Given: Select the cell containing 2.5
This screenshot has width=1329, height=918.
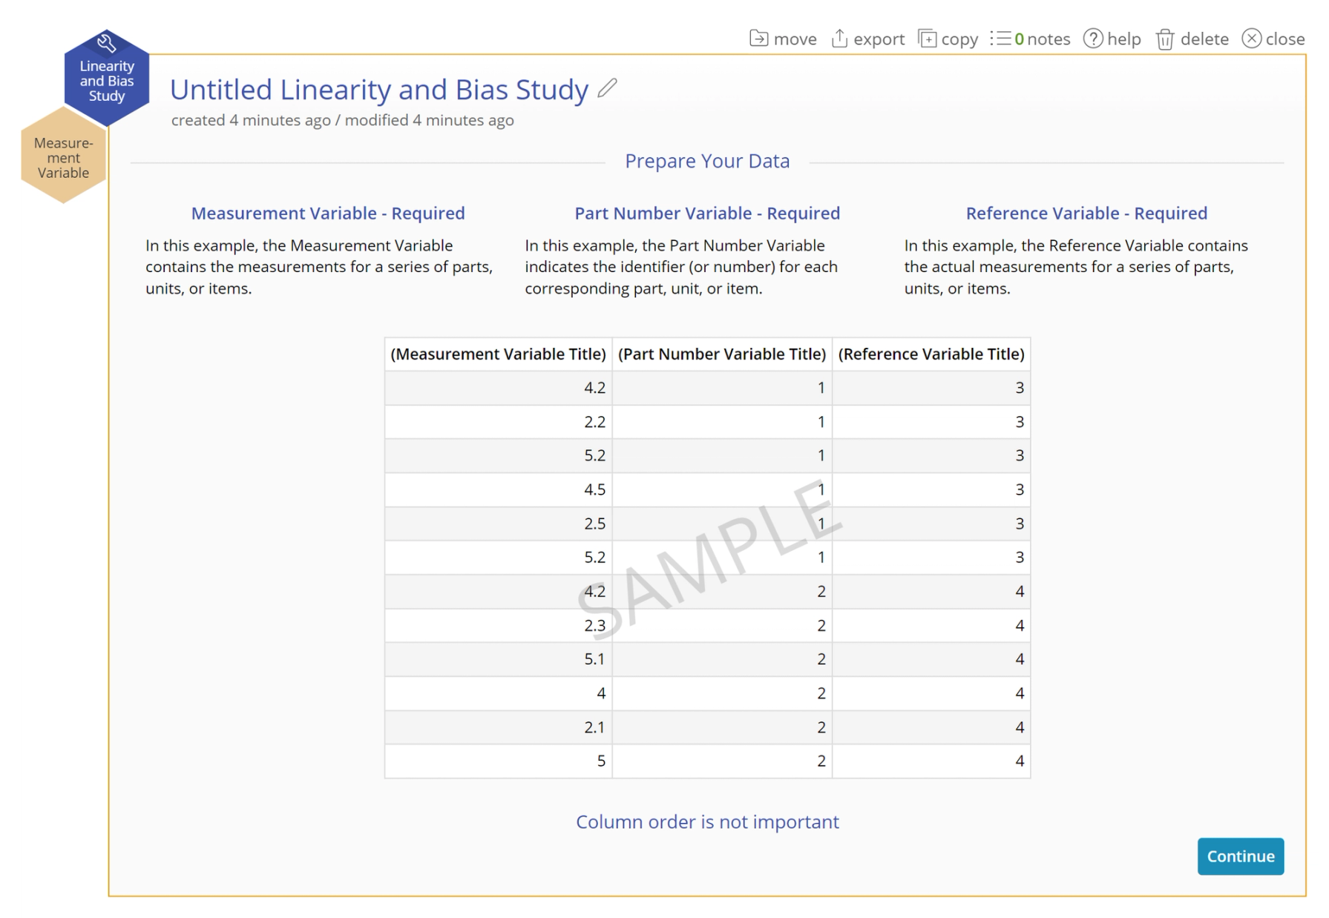Looking at the screenshot, I should click(499, 524).
